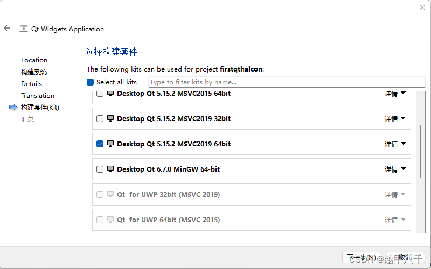Select the 汇总 wizard step
This screenshot has width=431, height=269.
pyautogui.click(x=27, y=119)
